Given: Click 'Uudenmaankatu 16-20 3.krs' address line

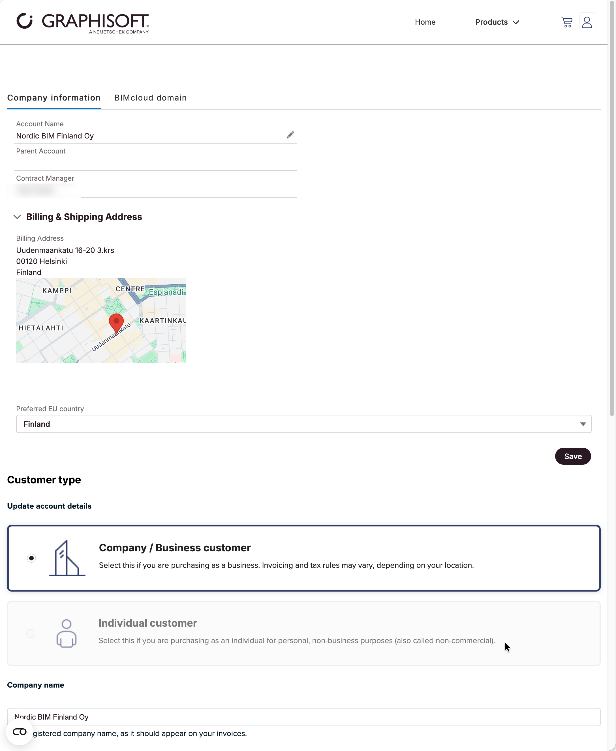Looking at the screenshot, I should 65,251.
